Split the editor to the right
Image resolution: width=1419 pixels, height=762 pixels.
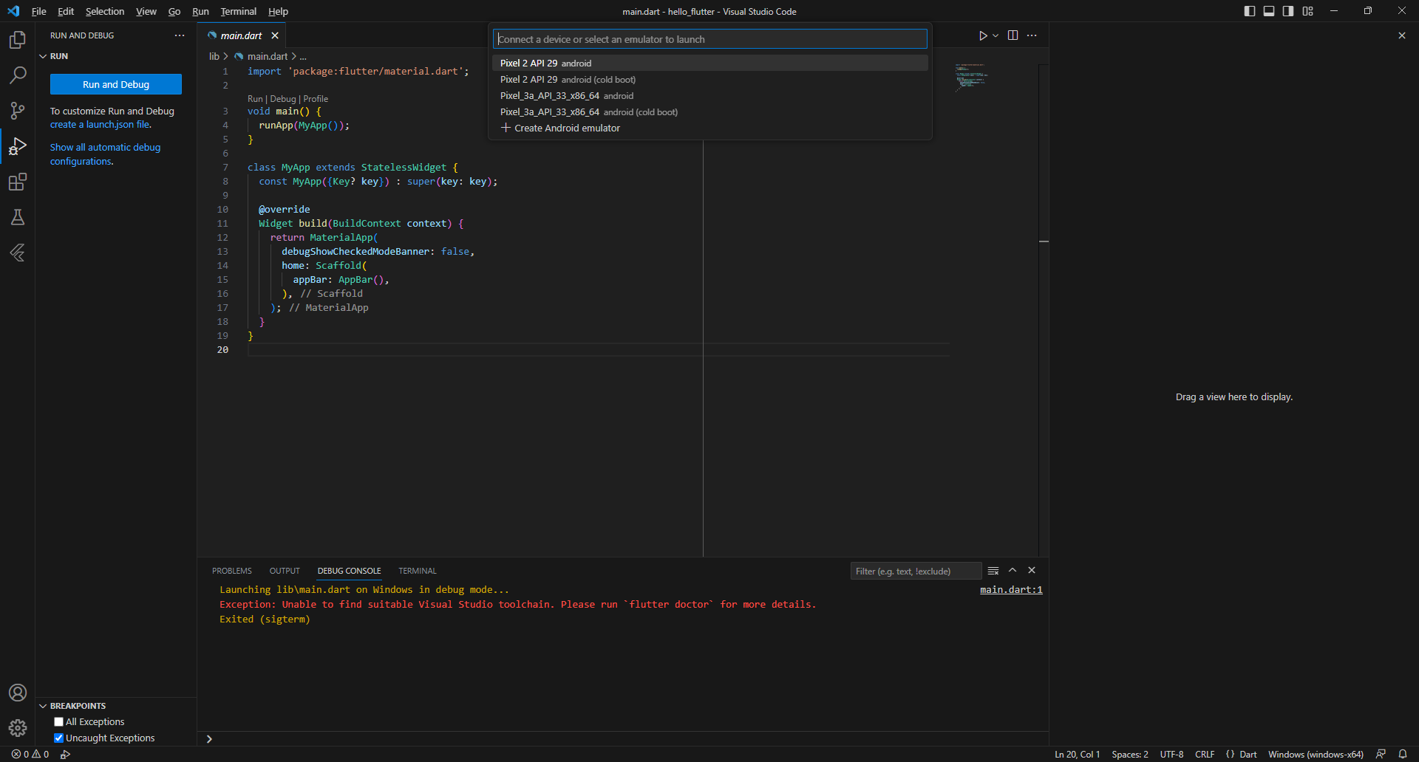pyautogui.click(x=1013, y=35)
